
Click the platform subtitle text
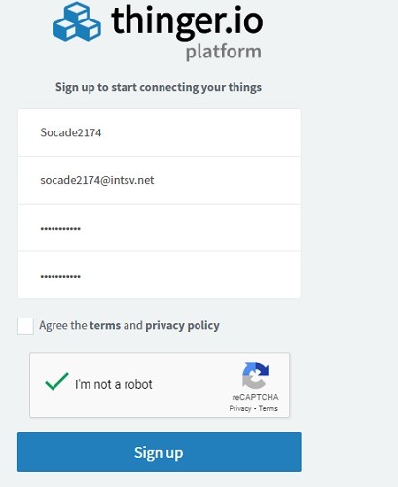pyautogui.click(x=223, y=52)
